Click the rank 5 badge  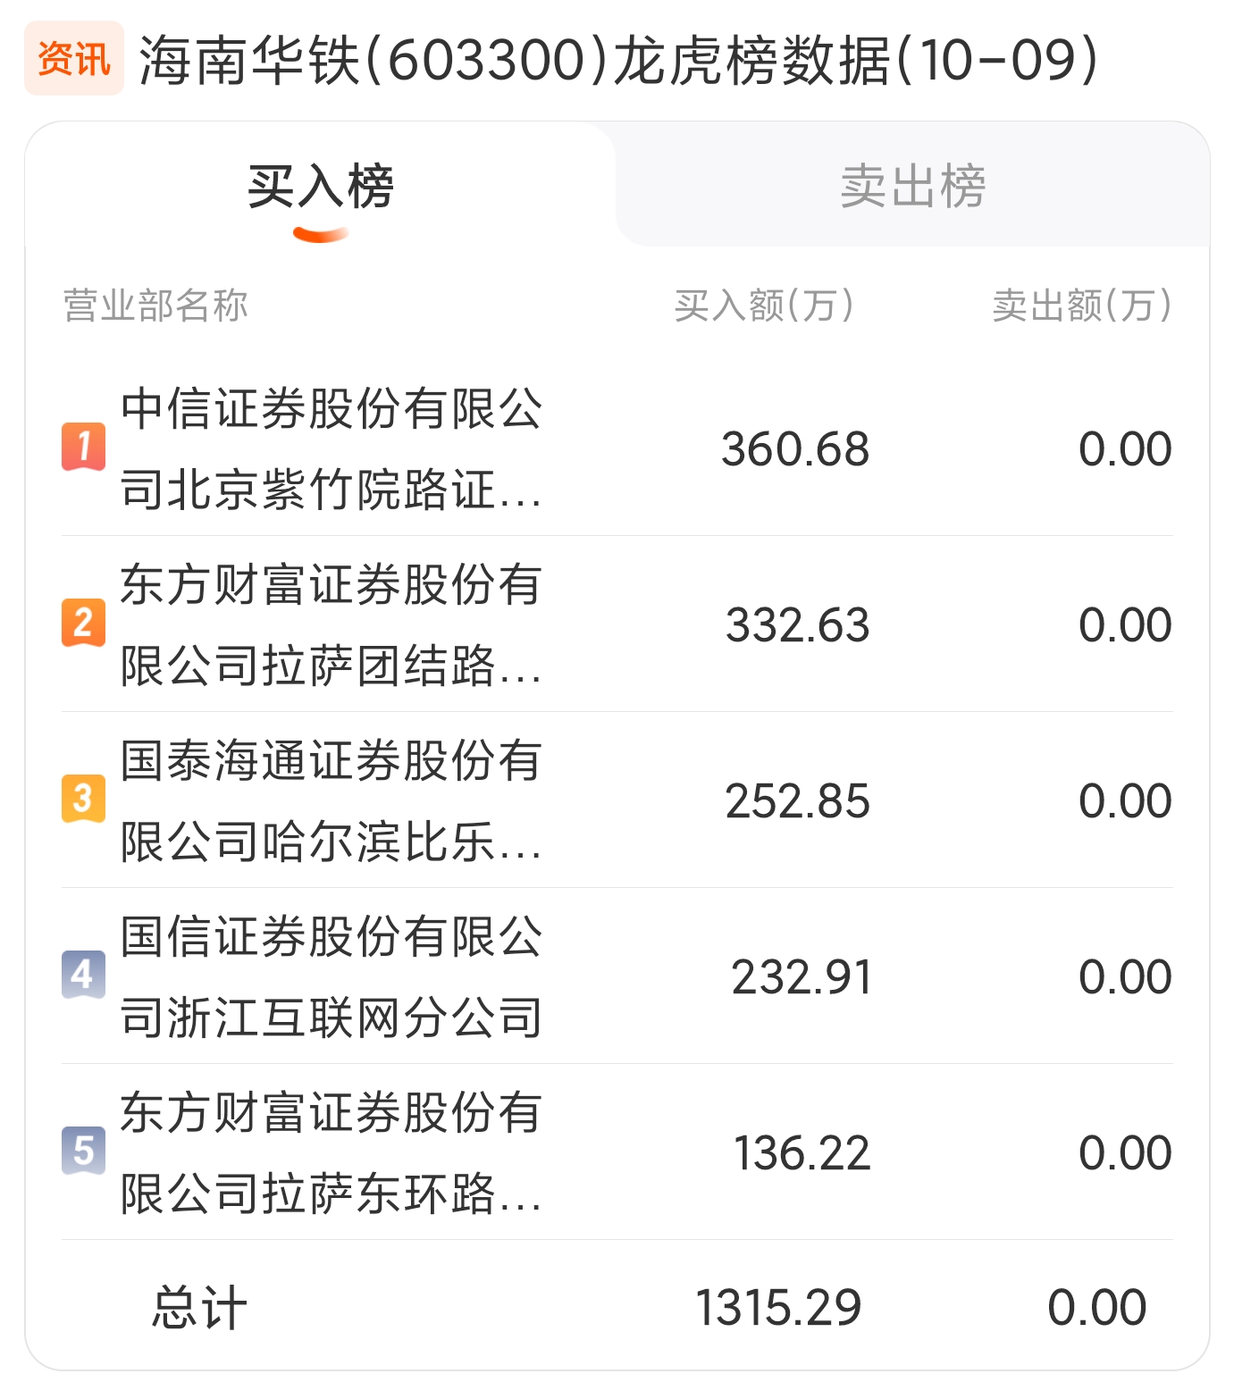(83, 1151)
